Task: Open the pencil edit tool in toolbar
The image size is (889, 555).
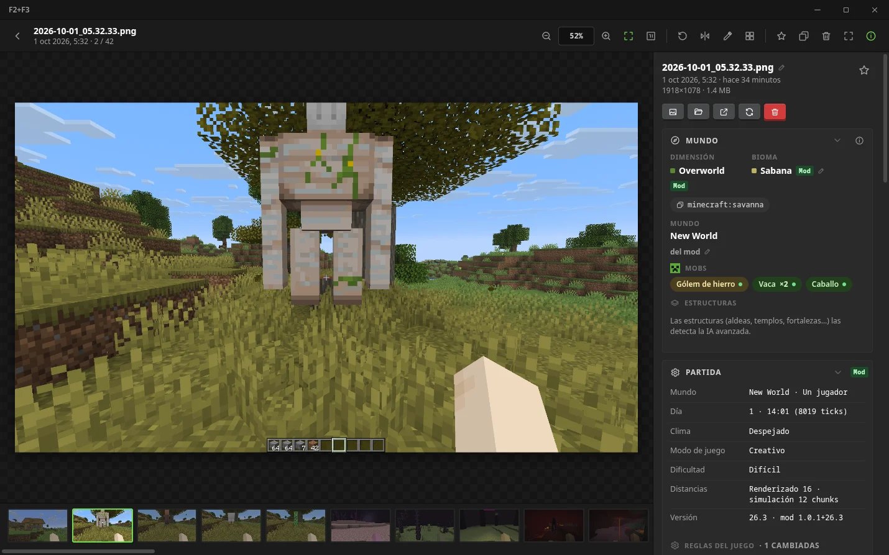Action: click(x=727, y=36)
